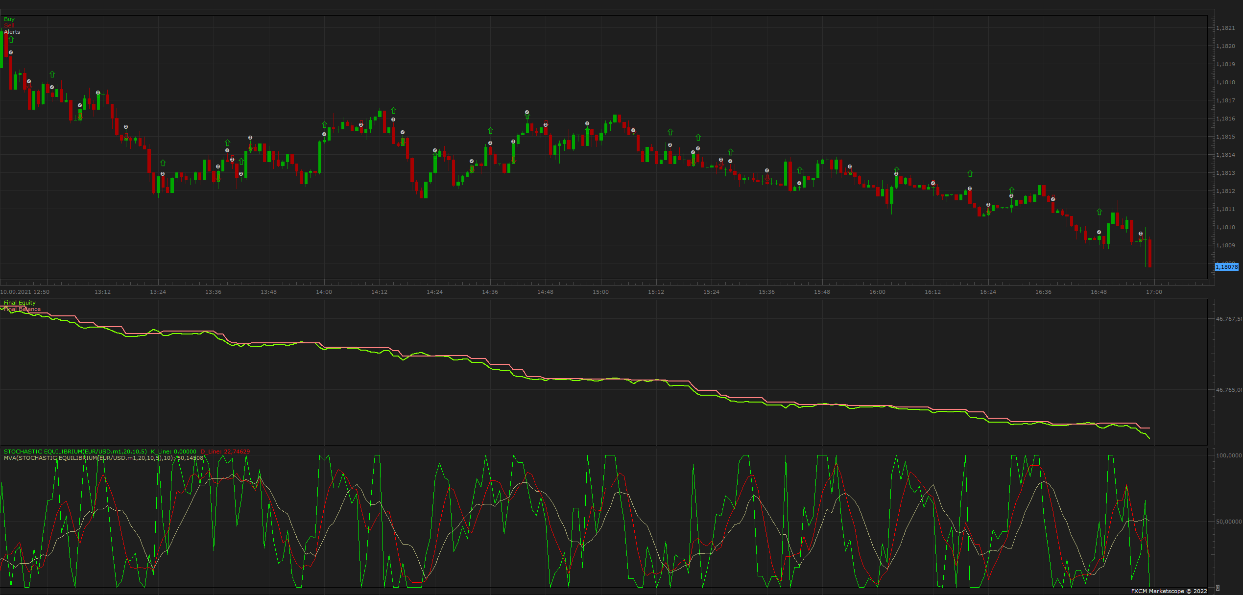Click the buy arrow above the 14:12 price peak
The image size is (1243, 595).
click(394, 111)
